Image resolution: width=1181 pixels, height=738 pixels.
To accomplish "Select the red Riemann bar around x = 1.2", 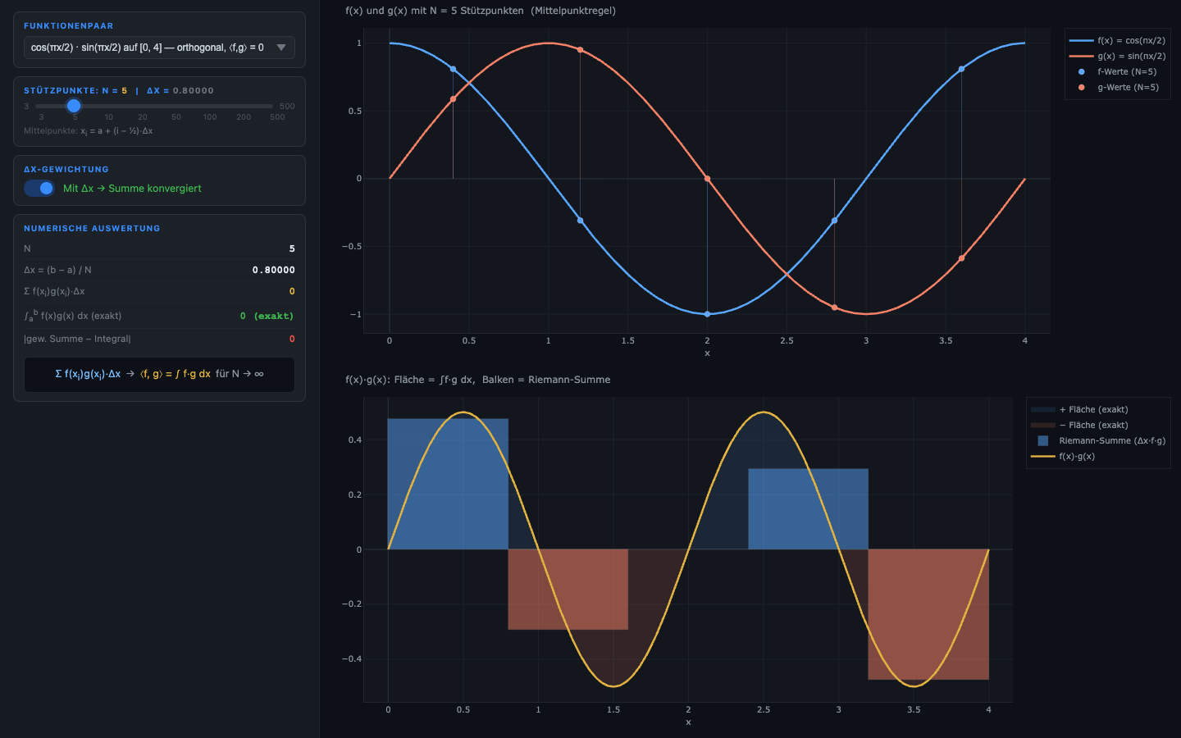I will [x=568, y=590].
